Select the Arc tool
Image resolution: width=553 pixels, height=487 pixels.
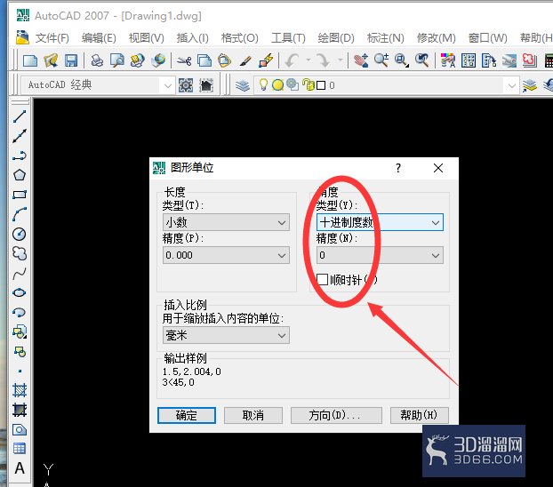point(20,214)
